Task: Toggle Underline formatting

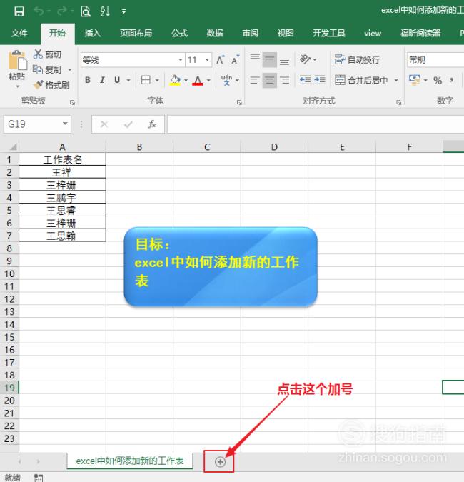Action: tap(117, 80)
